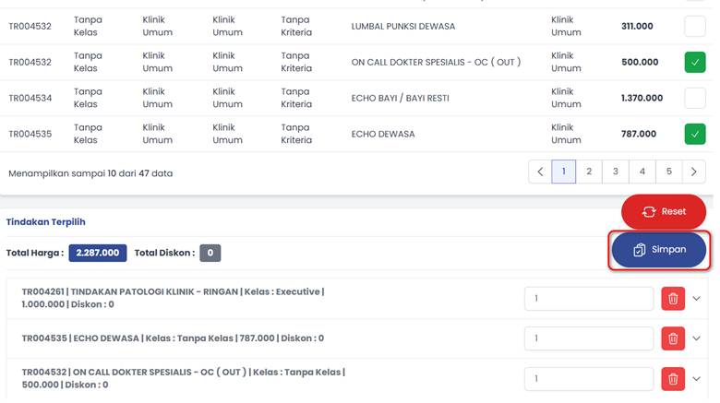Check the LUMBAL PUNKSI DEWASA checkbox

point(694,26)
